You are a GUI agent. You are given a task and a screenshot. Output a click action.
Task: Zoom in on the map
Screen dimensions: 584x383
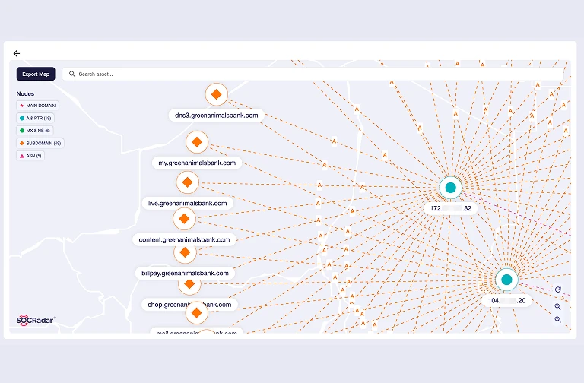coord(557,306)
